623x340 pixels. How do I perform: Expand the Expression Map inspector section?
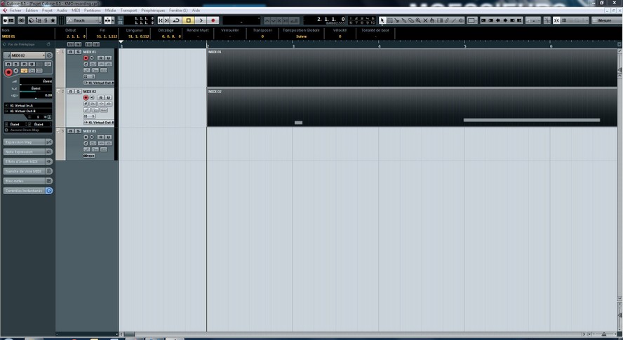click(x=25, y=142)
